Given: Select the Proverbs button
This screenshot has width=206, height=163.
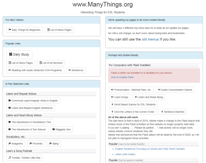Looking at the screenshot, I should (36, 143).
